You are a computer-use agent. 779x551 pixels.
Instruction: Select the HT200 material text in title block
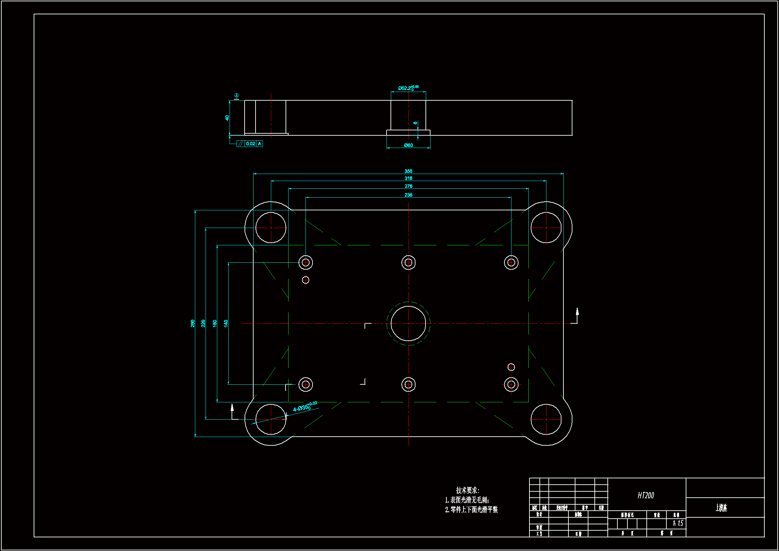point(646,496)
